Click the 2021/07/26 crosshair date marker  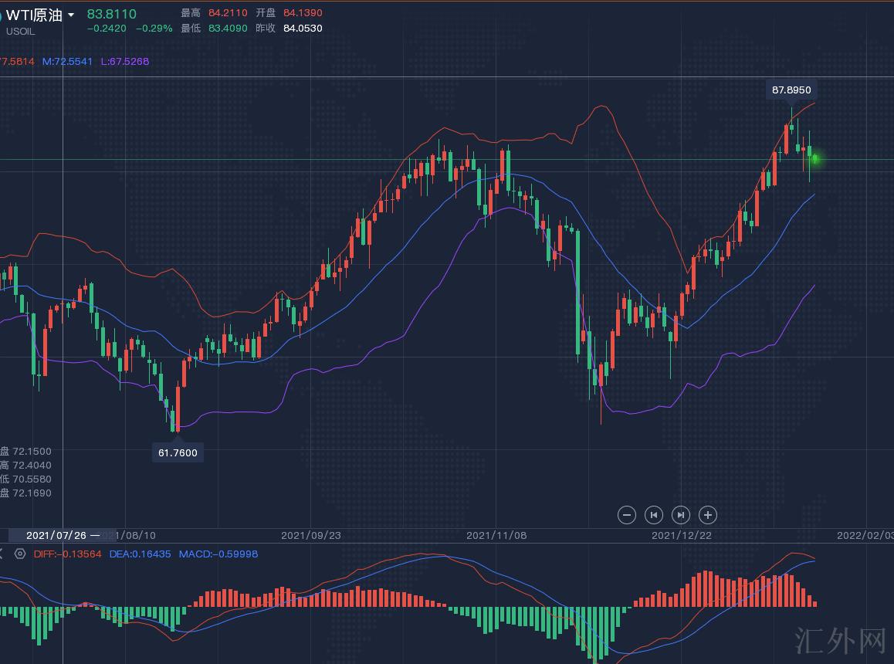63,535
